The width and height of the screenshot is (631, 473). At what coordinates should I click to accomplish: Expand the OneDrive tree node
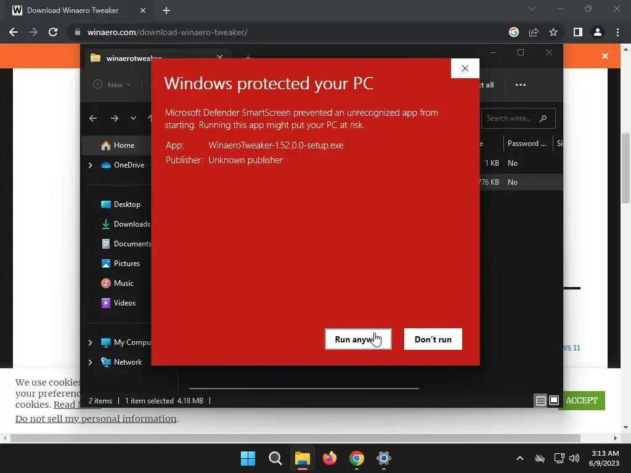coord(90,165)
